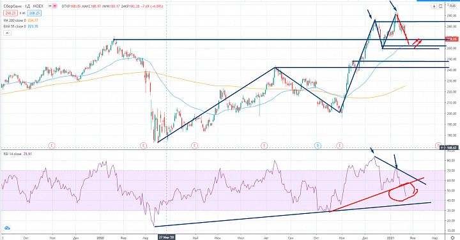Open the RUB currency selector

[x=452, y=6]
